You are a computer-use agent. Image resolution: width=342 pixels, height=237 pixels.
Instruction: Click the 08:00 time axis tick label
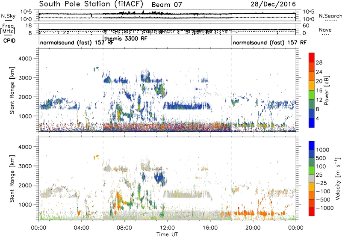coord(124,228)
